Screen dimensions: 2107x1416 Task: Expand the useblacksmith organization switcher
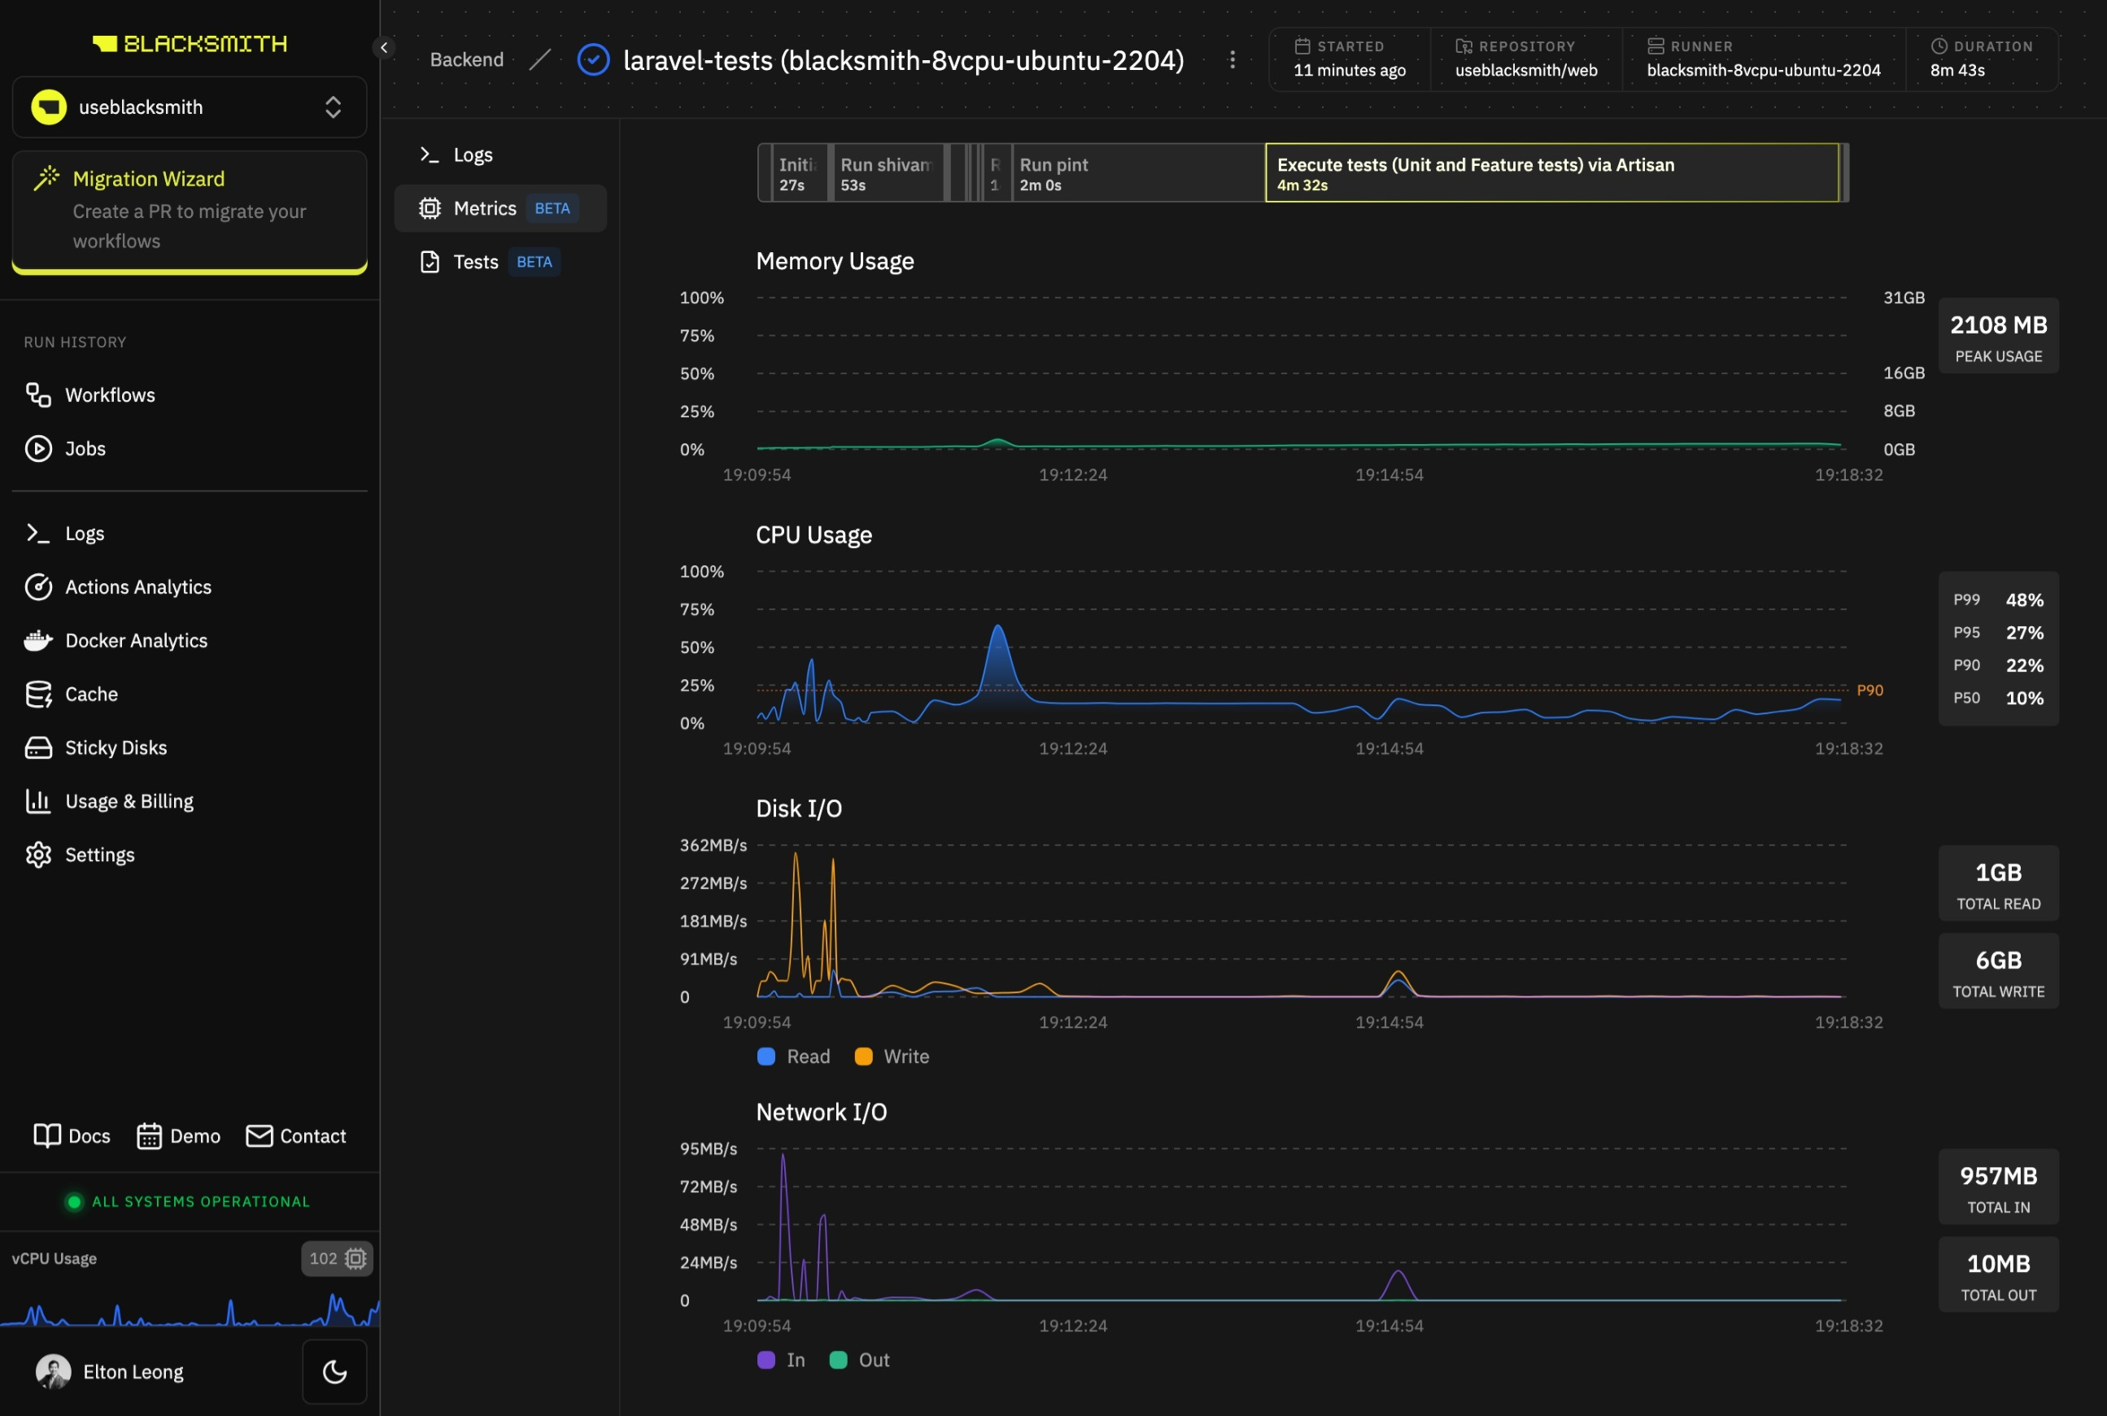(x=189, y=107)
